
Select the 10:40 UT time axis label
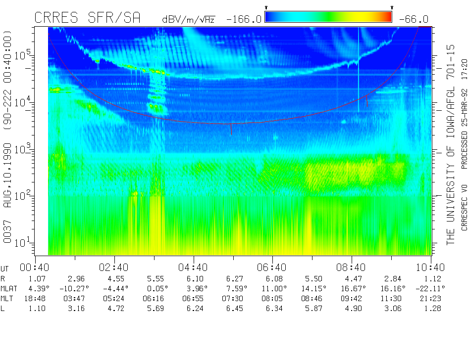[431, 267]
